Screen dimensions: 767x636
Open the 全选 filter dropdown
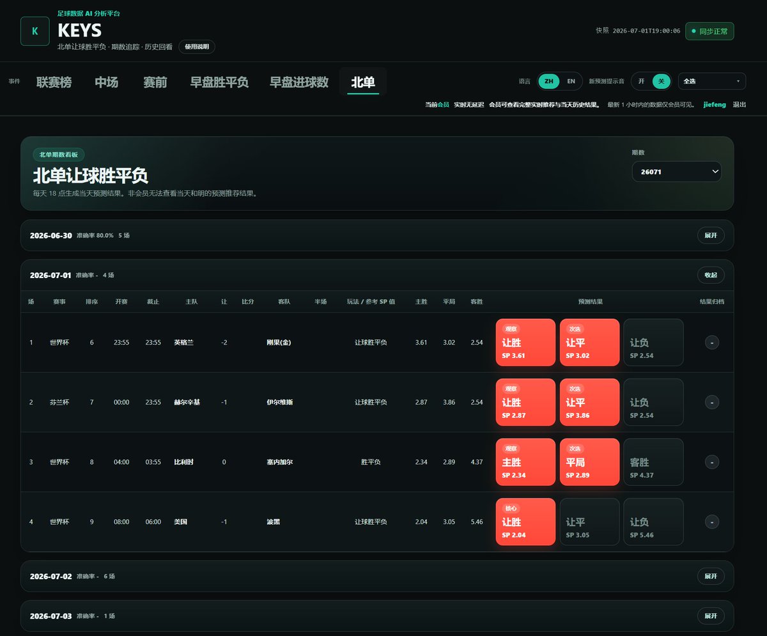712,81
